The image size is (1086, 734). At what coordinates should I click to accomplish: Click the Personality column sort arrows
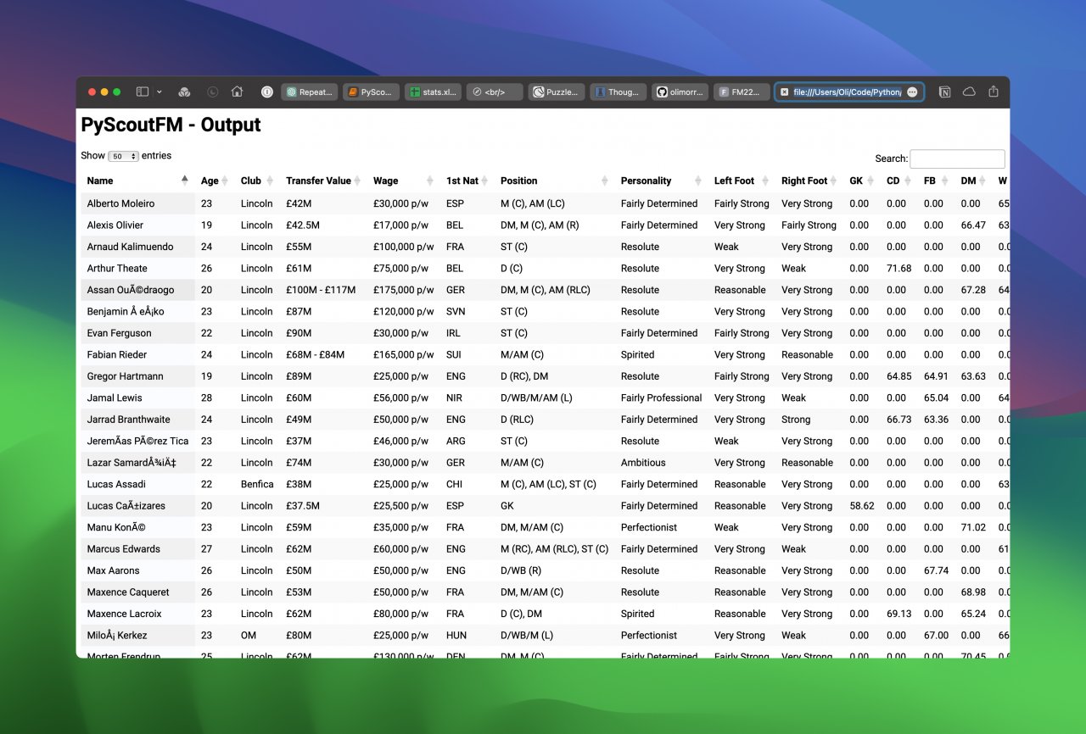click(x=698, y=181)
